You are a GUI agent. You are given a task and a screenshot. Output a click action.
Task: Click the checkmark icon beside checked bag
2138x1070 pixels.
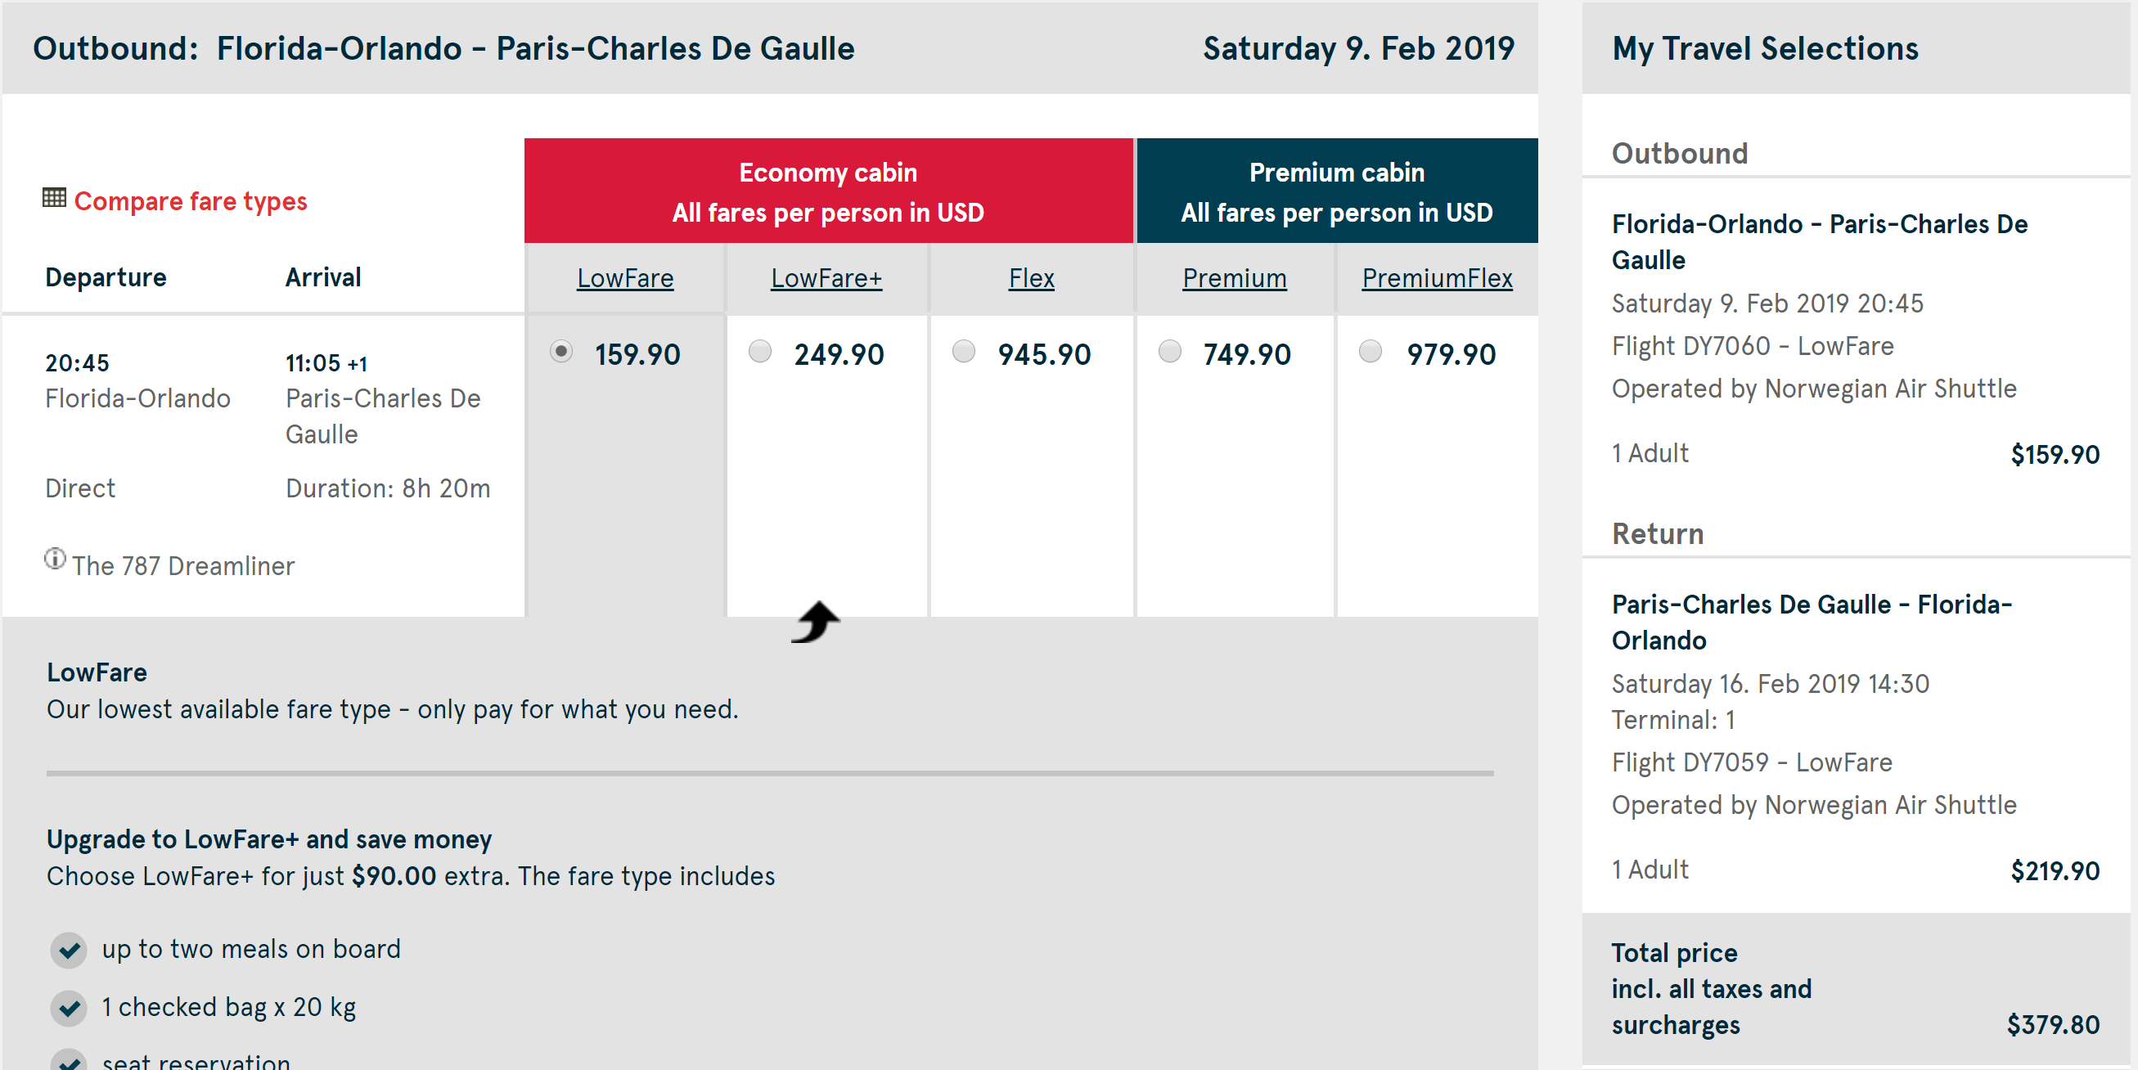click(x=69, y=1008)
